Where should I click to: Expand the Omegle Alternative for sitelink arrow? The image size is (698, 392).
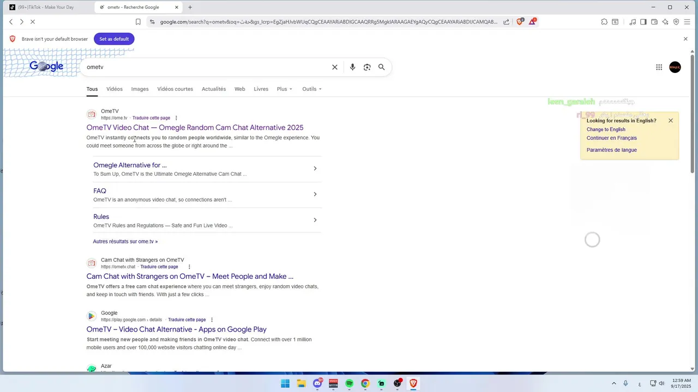pyautogui.click(x=315, y=168)
